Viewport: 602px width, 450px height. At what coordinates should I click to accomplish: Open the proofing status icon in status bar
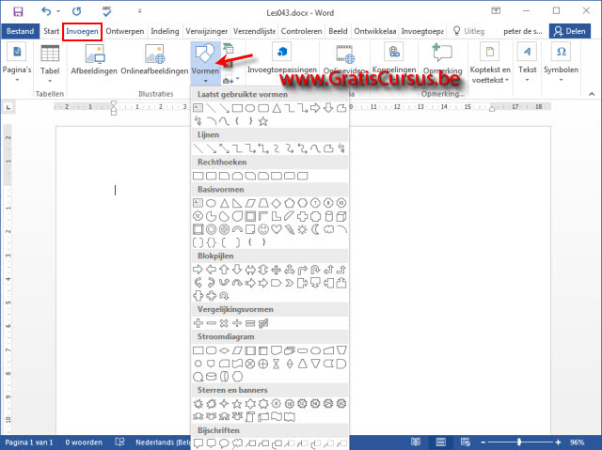(120, 442)
